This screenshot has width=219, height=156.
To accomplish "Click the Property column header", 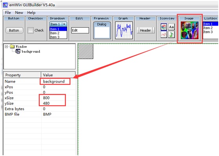I will [x=22, y=75].
